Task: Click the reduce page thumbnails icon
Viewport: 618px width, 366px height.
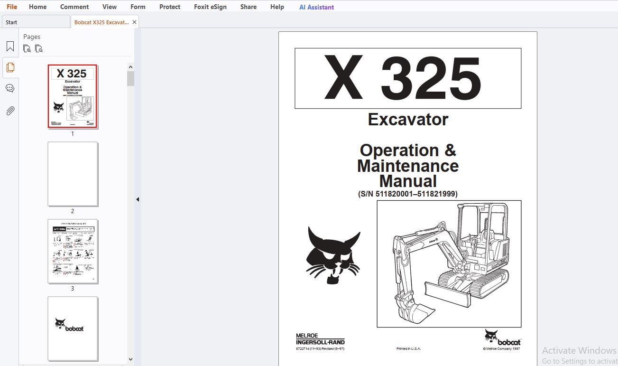Action: pyautogui.click(x=39, y=48)
